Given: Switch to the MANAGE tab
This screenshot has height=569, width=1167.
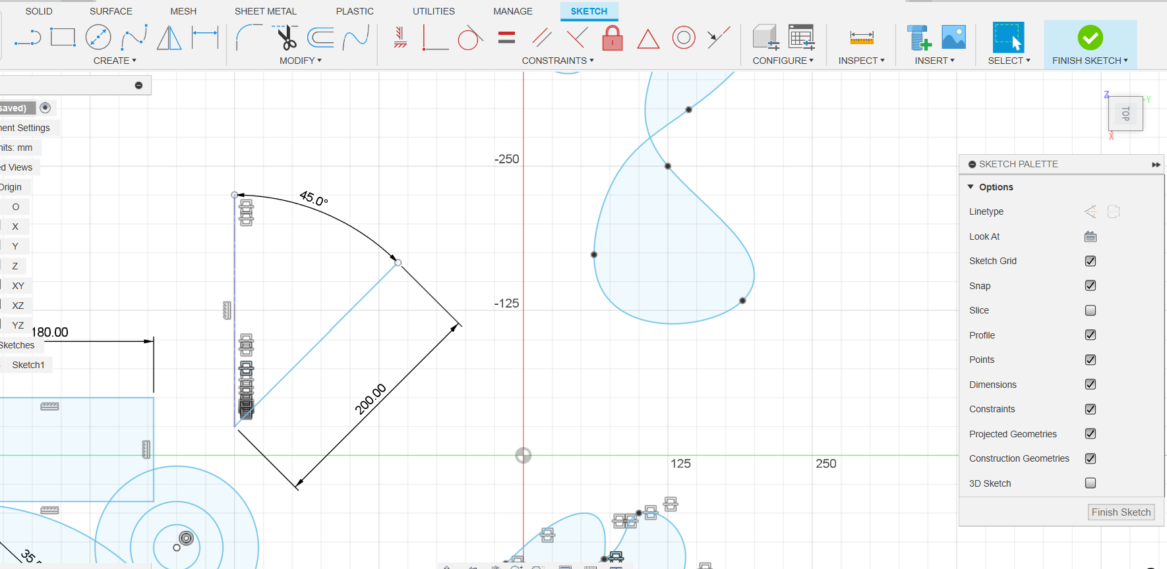Looking at the screenshot, I should [x=513, y=11].
